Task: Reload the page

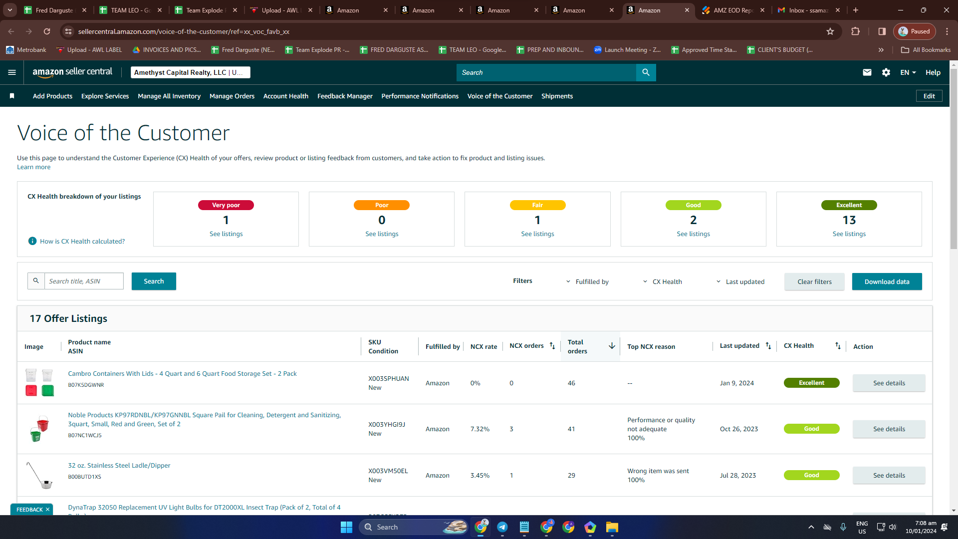Action: [47, 31]
